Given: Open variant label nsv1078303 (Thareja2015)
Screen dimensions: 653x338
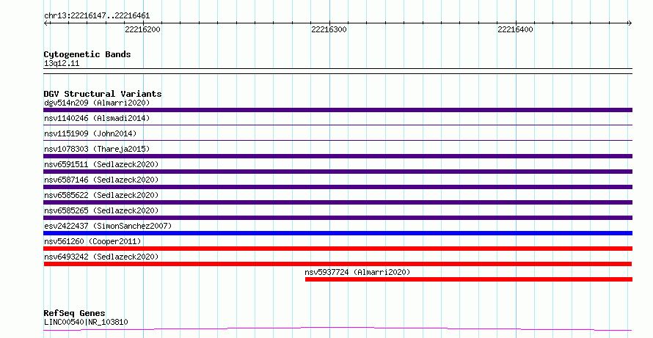Looking at the screenshot, I should [97, 149].
